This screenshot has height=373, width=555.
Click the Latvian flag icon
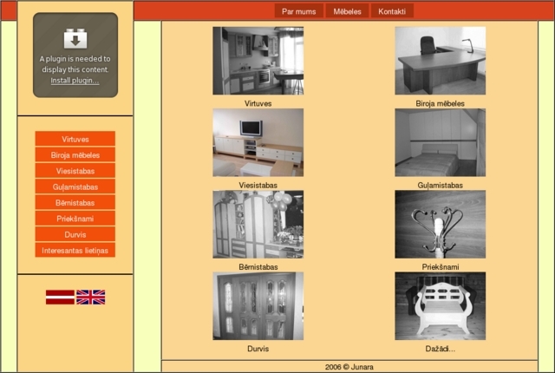(x=60, y=297)
